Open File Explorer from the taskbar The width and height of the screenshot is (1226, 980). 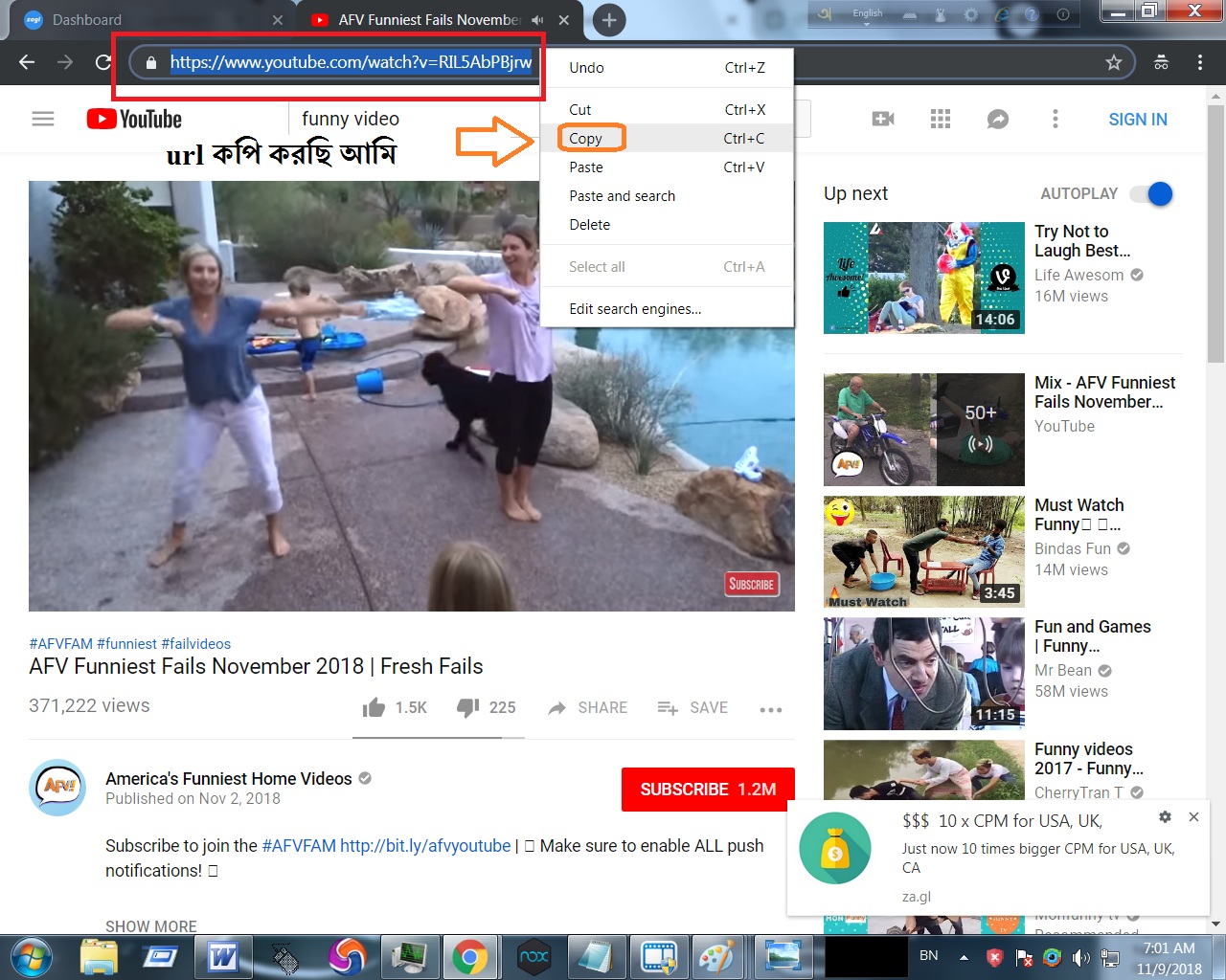pos(99,957)
